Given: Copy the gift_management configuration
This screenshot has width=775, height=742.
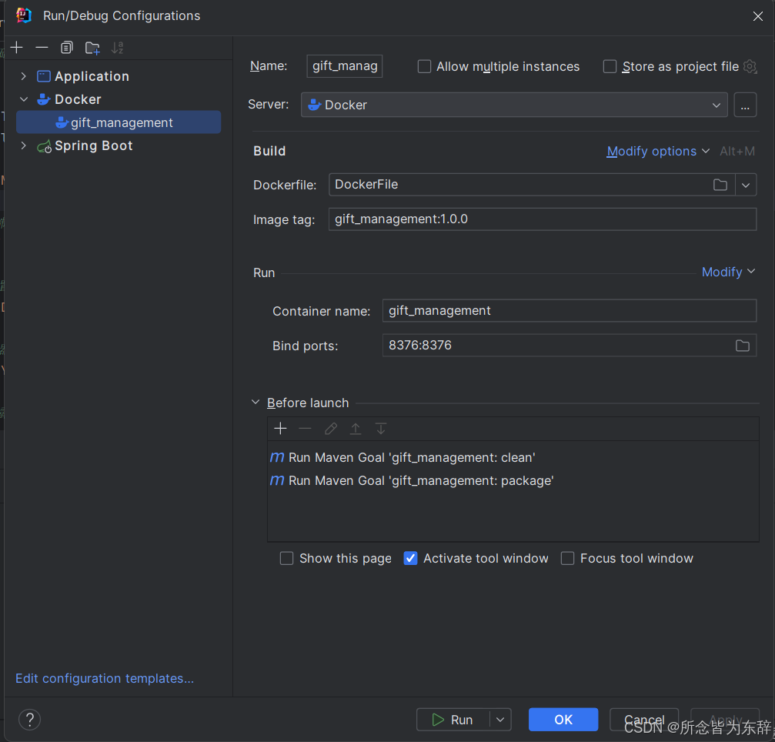Looking at the screenshot, I should click(66, 47).
